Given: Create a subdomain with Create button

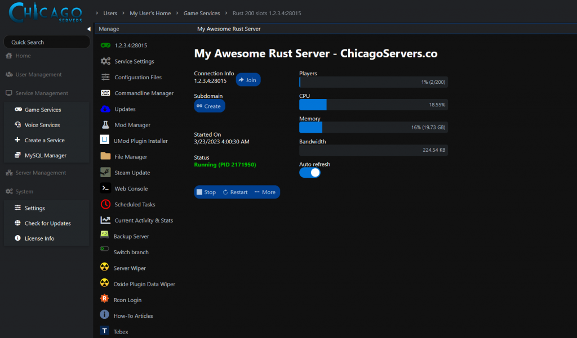Looking at the screenshot, I should coord(210,106).
